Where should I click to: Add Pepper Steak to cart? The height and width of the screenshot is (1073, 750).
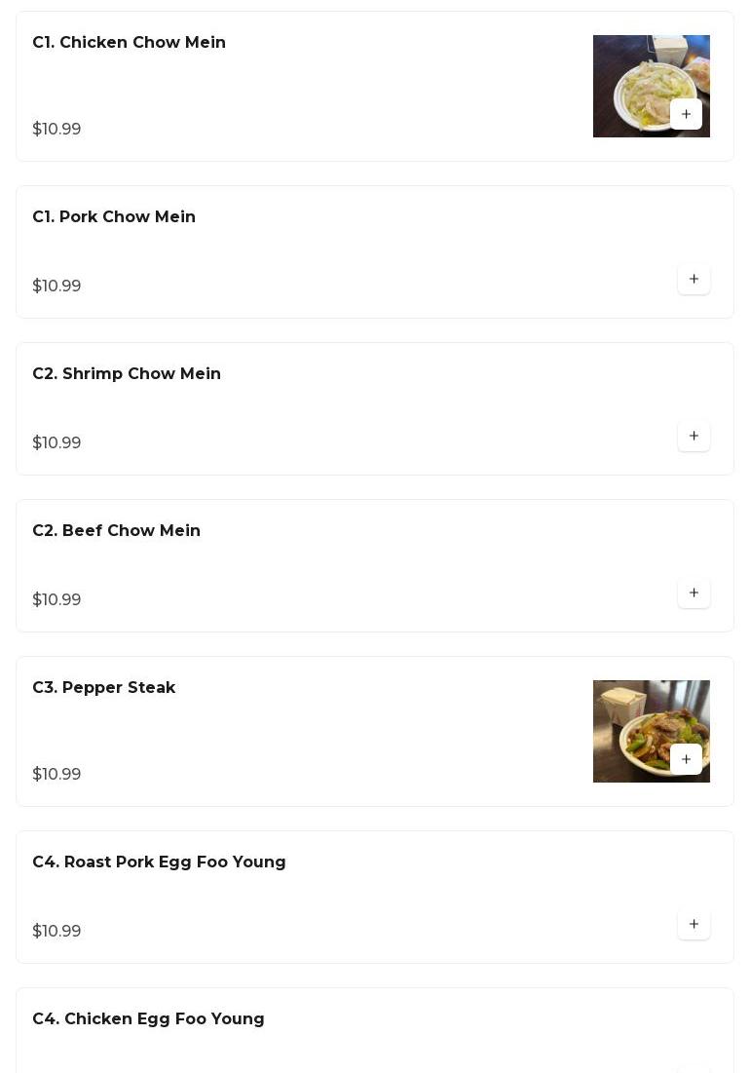(x=686, y=759)
